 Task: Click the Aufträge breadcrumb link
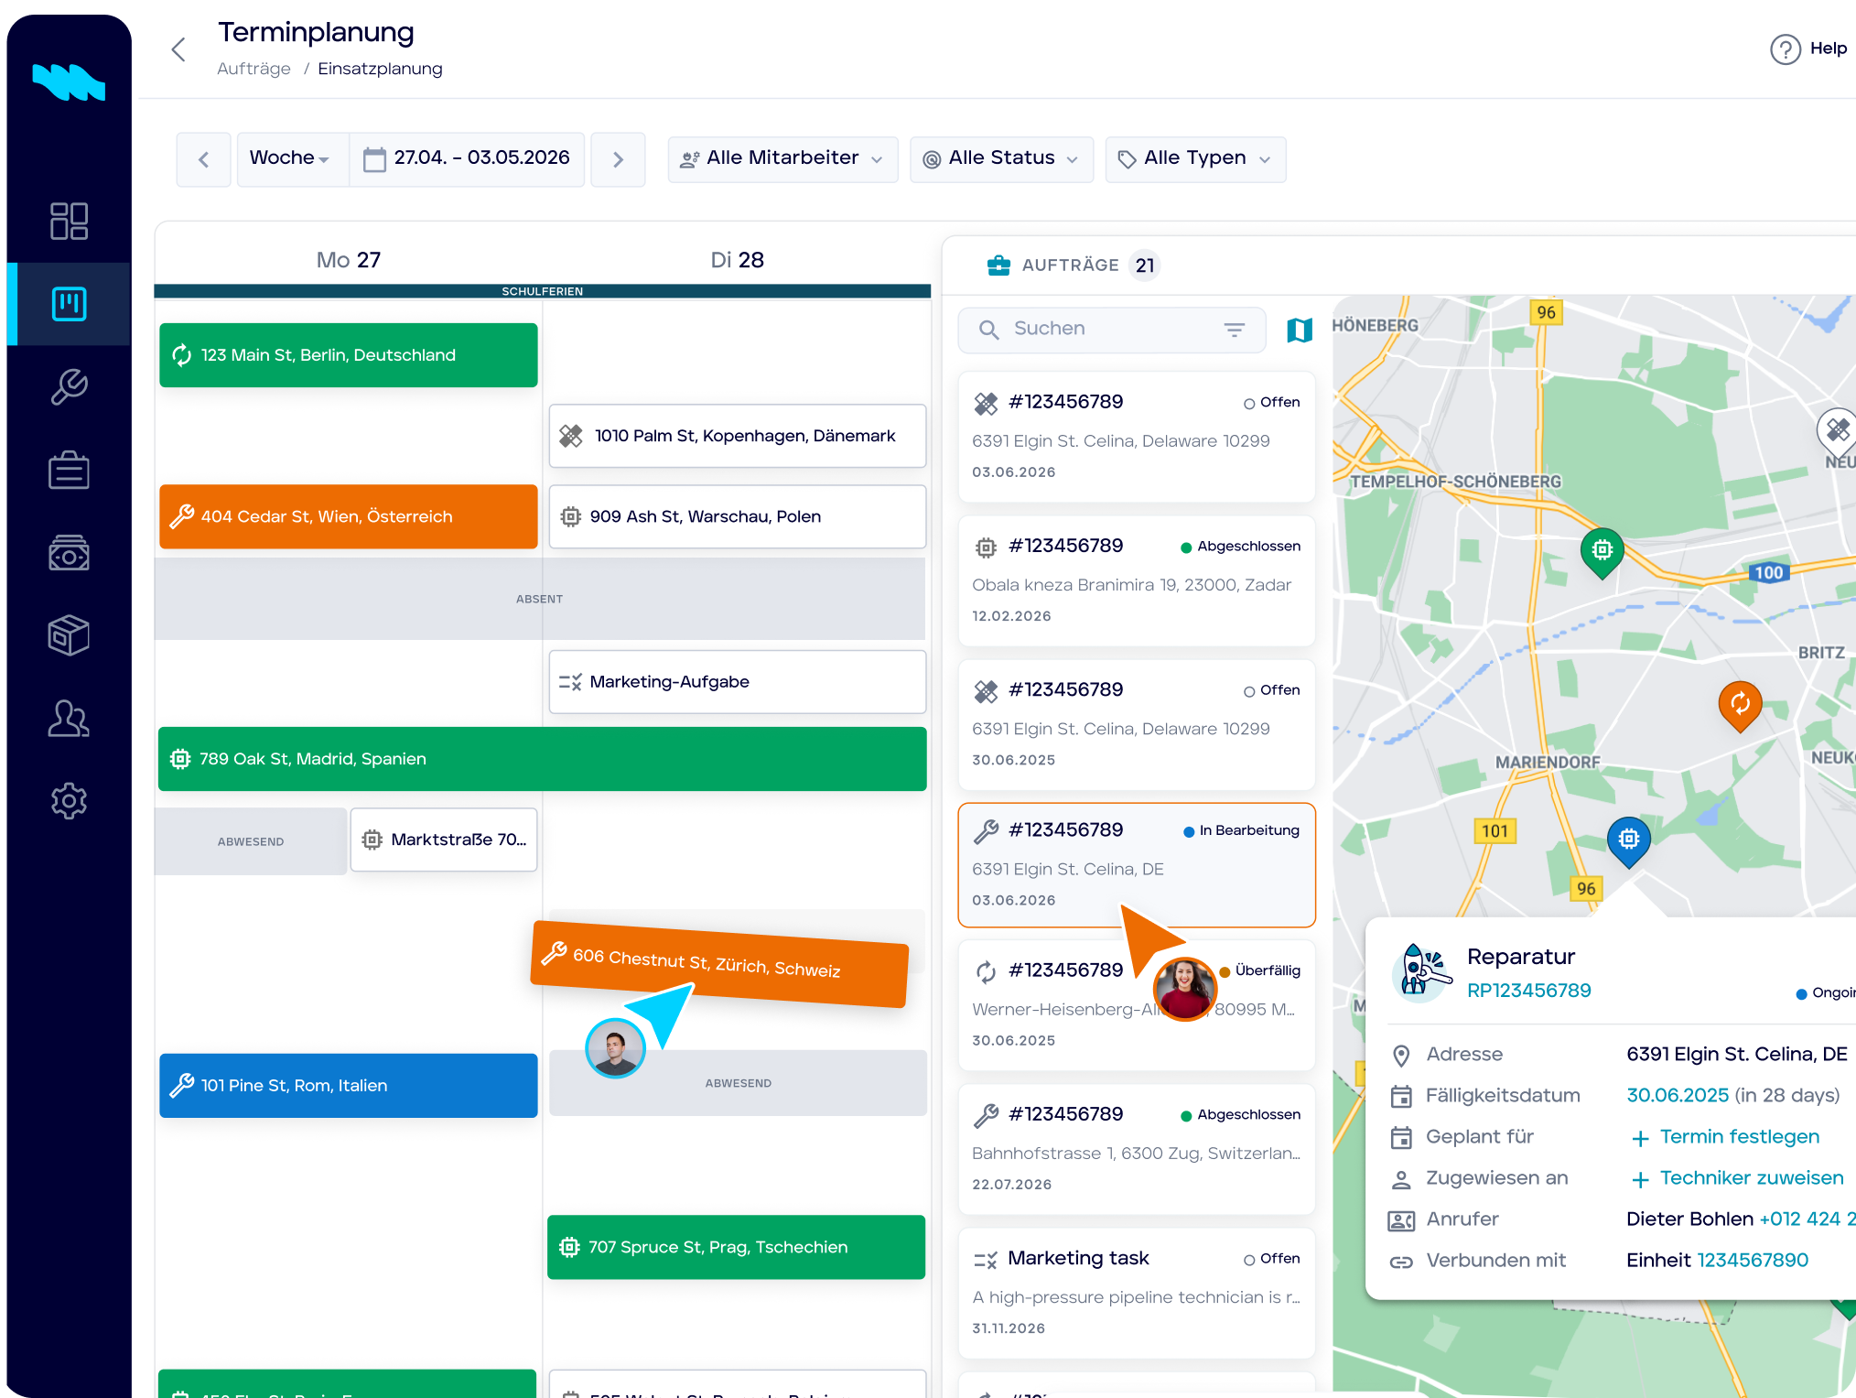click(x=254, y=69)
